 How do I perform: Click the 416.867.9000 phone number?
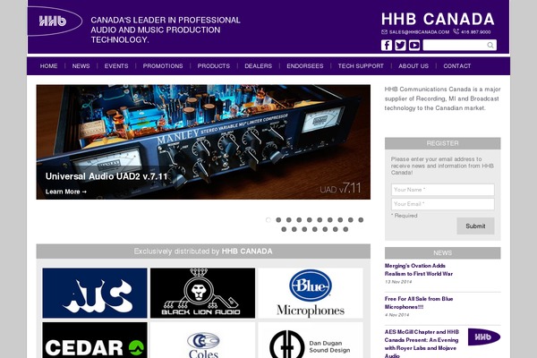pos(476,32)
